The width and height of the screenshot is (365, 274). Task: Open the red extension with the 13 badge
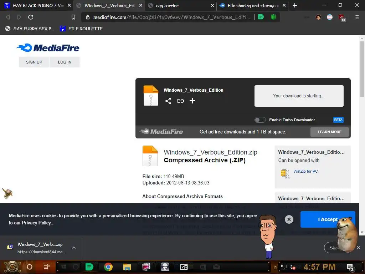tap(342, 18)
